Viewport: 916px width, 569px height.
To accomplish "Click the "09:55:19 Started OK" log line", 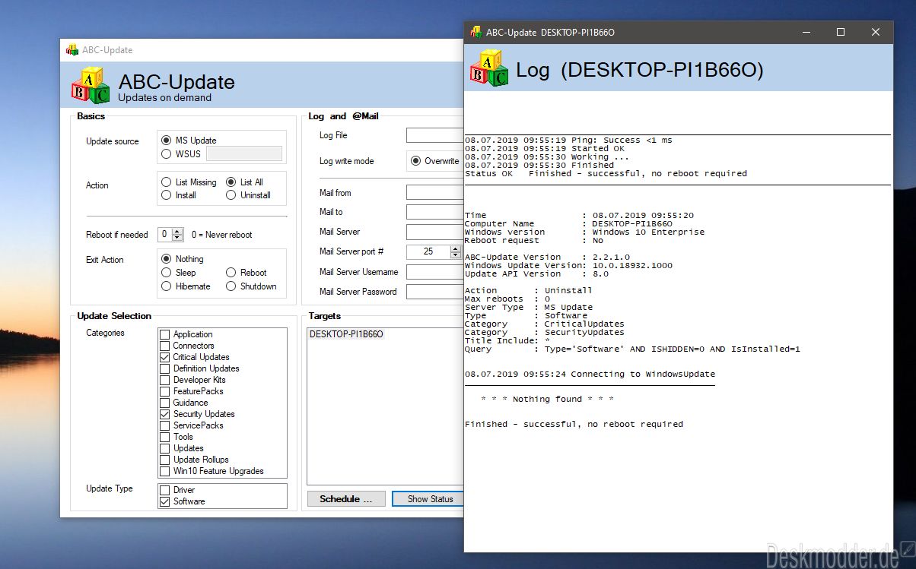I will [544, 149].
